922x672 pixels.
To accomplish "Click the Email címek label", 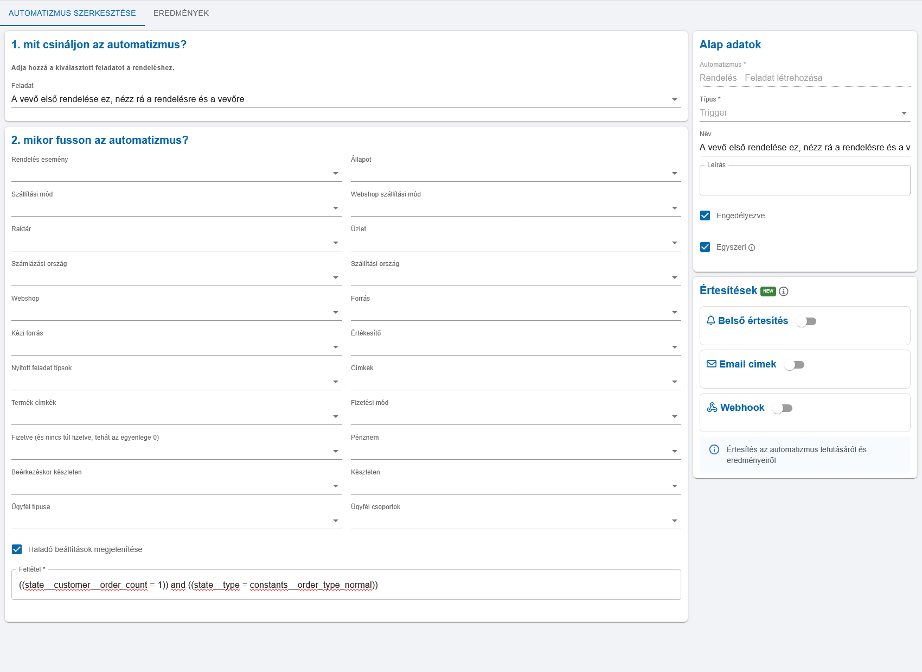I will click(747, 364).
